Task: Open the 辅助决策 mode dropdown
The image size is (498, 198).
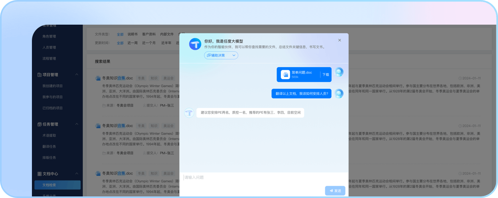Action: [x=221, y=55]
